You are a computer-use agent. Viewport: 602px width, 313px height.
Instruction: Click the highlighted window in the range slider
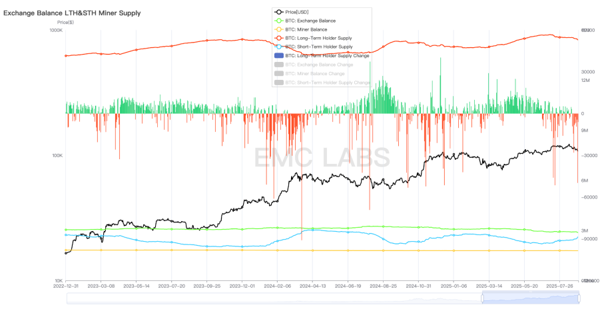click(x=529, y=298)
